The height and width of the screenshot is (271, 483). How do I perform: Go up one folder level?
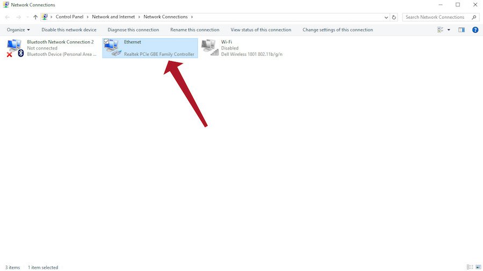(35, 17)
